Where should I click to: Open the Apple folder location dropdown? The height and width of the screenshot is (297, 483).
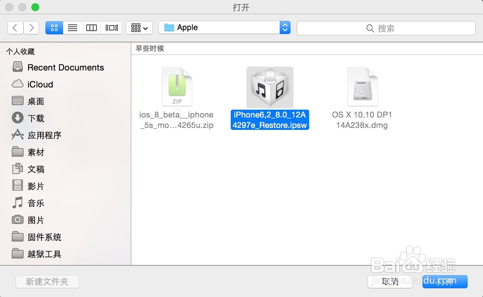(225, 28)
